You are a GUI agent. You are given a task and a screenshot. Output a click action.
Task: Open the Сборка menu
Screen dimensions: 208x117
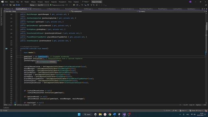(33, 2)
